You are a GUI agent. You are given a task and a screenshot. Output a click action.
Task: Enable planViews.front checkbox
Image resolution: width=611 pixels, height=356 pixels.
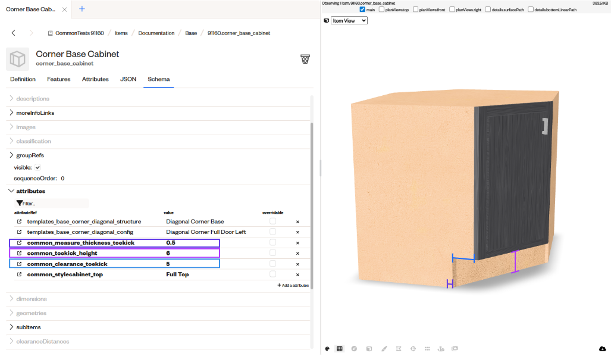415,10
